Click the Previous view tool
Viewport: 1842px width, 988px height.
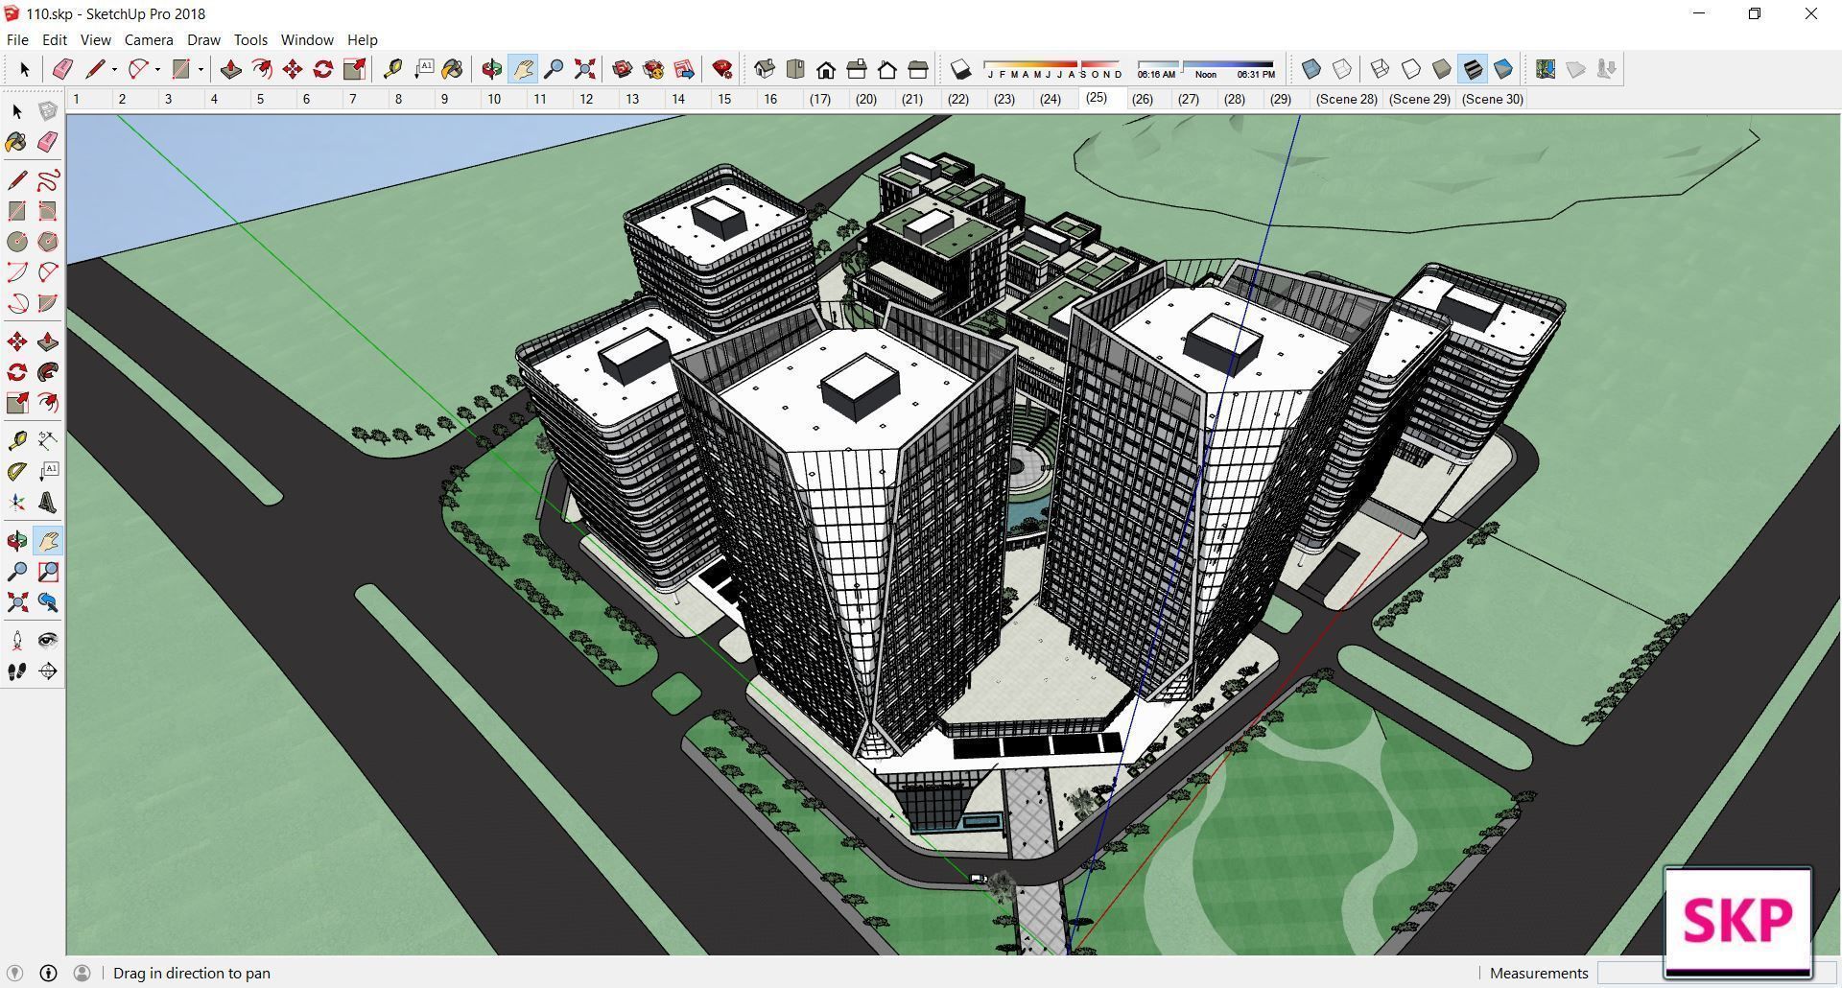pyautogui.click(x=48, y=602)
